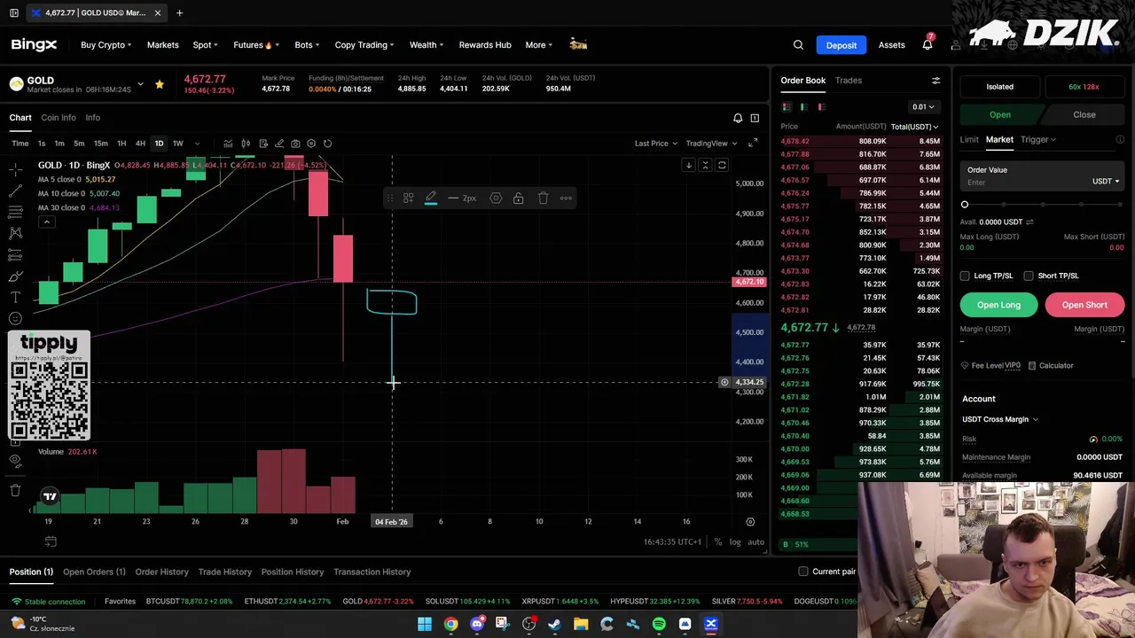Select the text annotation tool
This screenshot has height=638, width=1135.
coord(15,297)
